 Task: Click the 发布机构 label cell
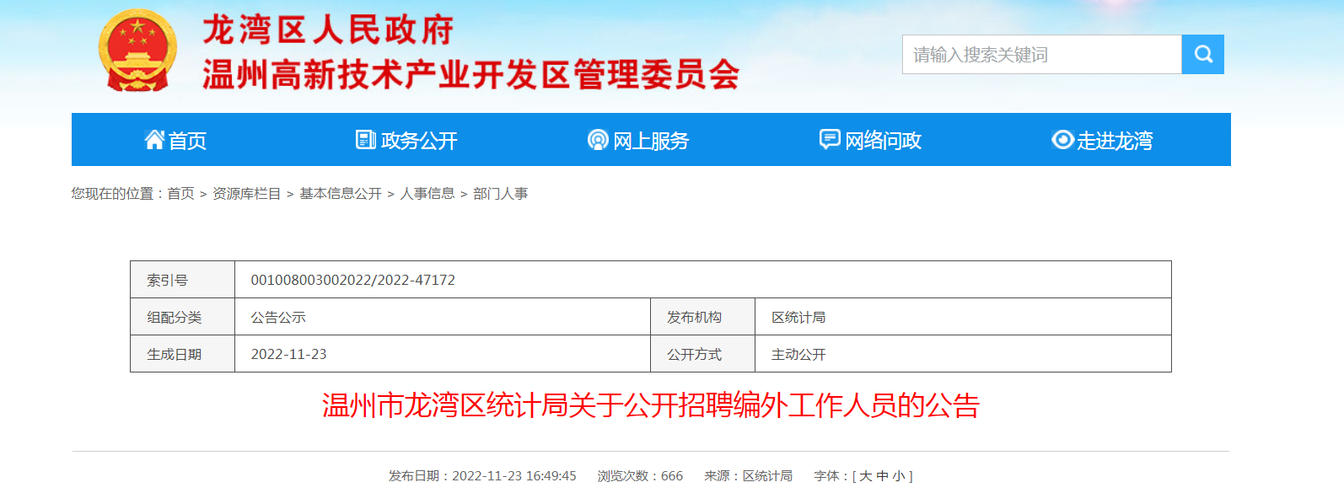click(702, 317)
